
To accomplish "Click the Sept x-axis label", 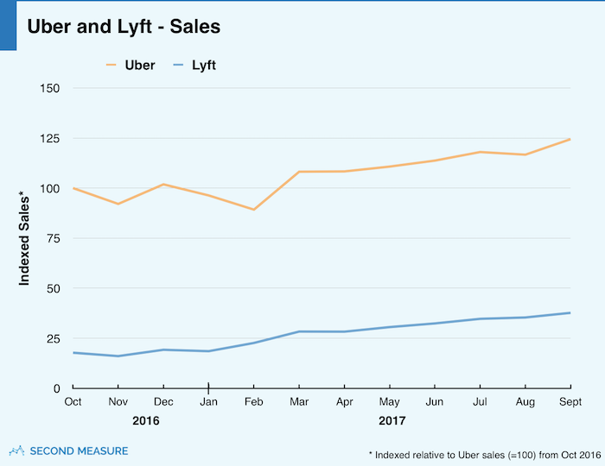I will (570, 401).
